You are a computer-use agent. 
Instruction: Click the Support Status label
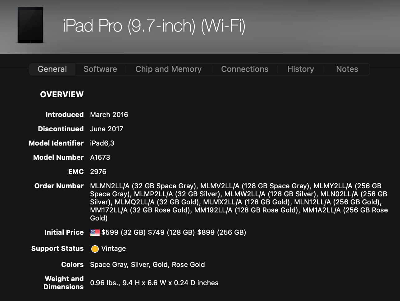[57, 248]
